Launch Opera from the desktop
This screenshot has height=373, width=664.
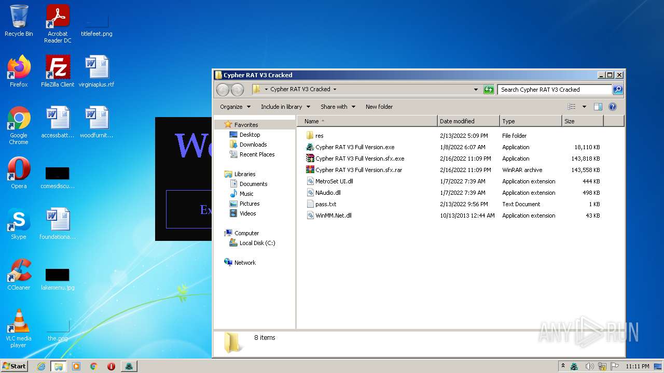coord(19,173)
